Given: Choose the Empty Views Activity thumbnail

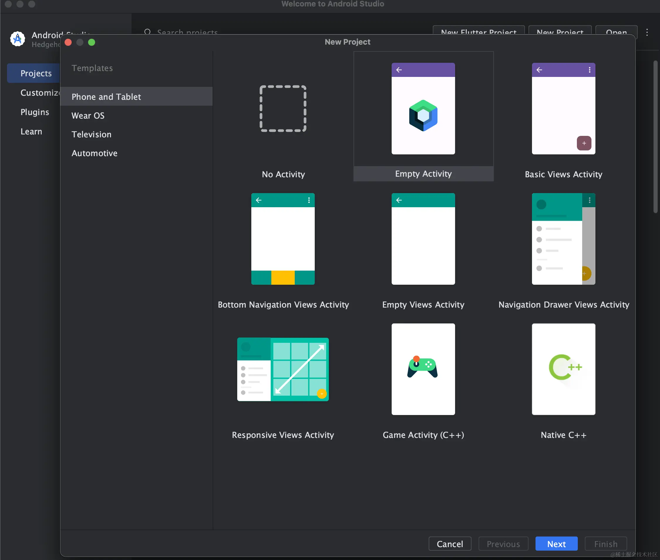Looking at the screenshot, I should [x=423, y=239].
